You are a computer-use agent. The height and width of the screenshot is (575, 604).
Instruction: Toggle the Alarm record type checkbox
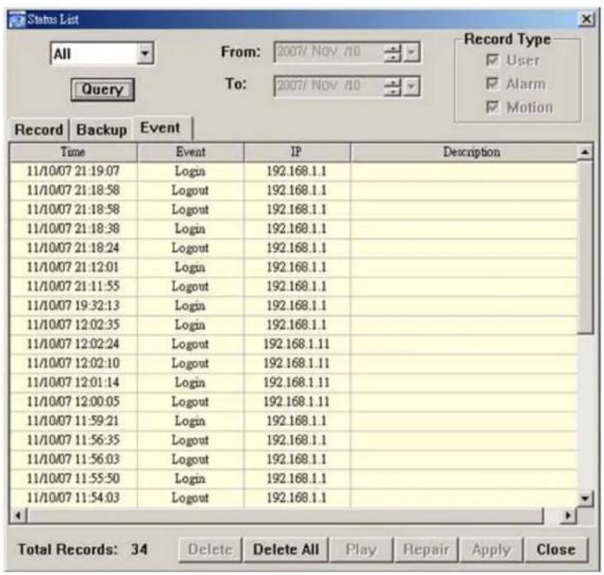492,84
